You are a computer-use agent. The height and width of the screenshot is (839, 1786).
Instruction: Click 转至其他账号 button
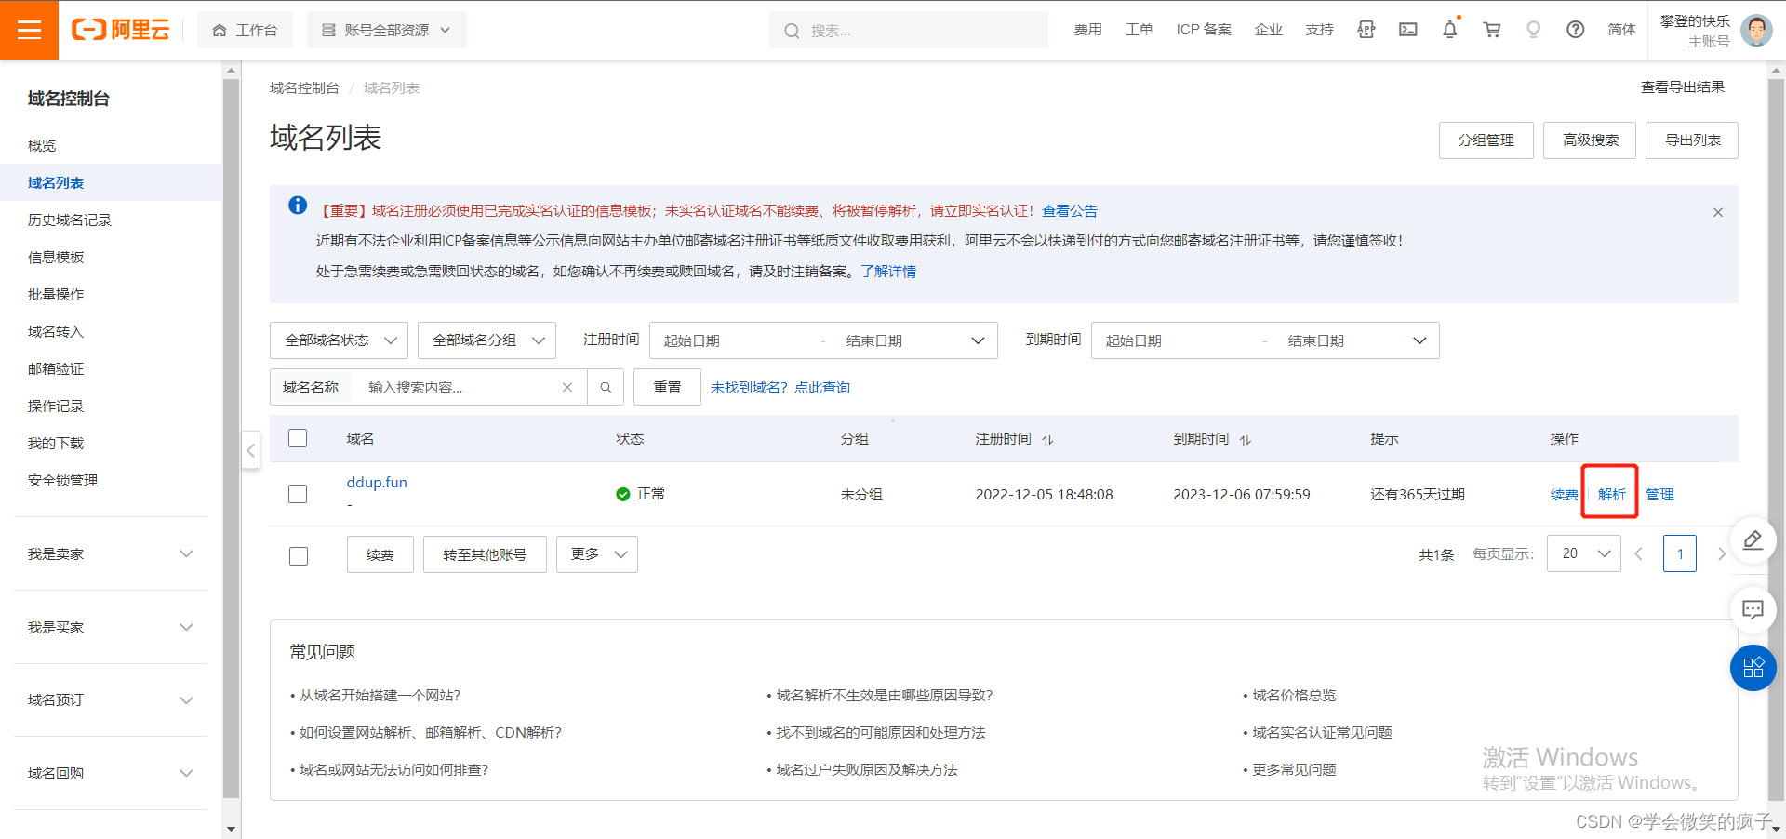coord(485,554)
